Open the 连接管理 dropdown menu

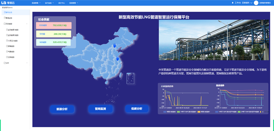36,3
